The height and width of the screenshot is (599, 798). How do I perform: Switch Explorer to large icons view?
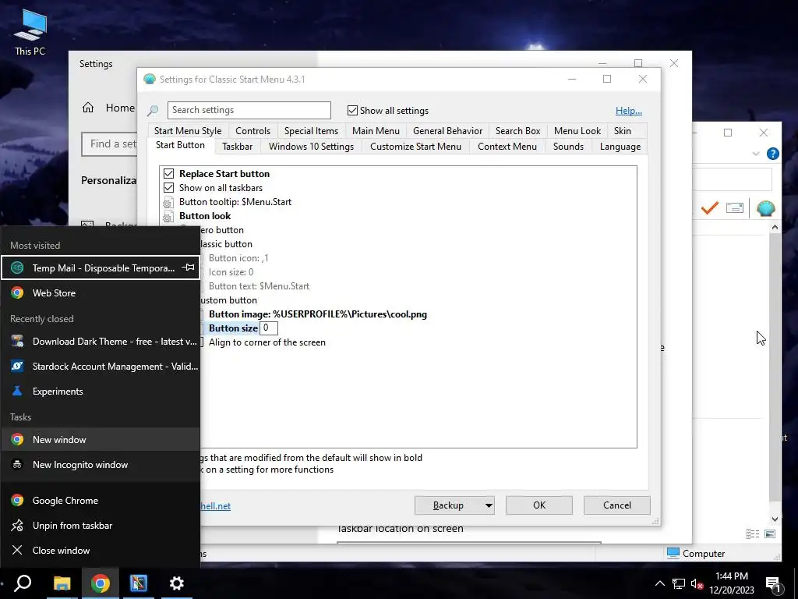[770, 533]
